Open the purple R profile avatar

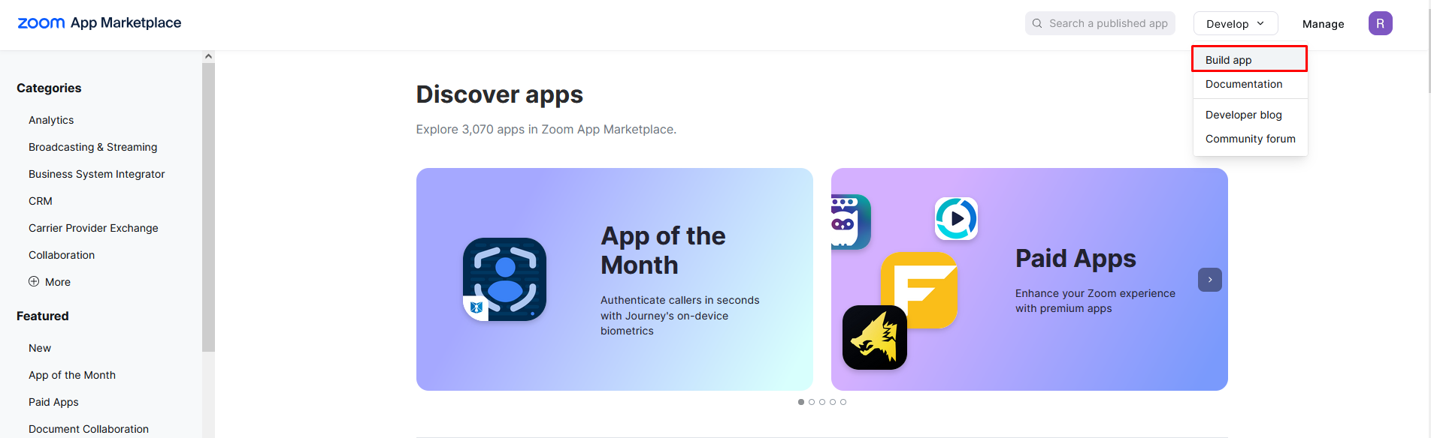[1380, 23]
